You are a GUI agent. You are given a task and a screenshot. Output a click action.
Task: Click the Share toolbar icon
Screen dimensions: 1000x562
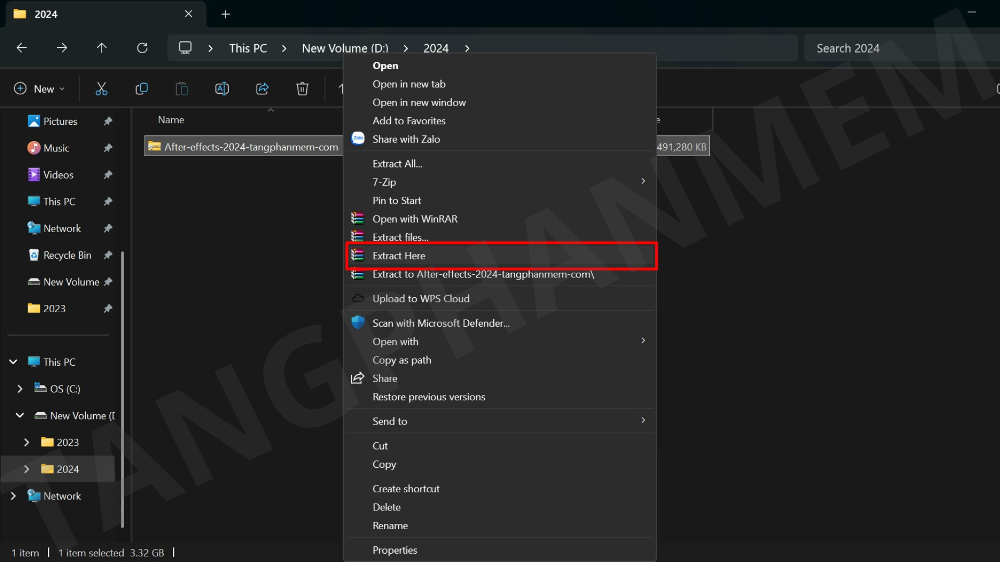click(262, 89)
